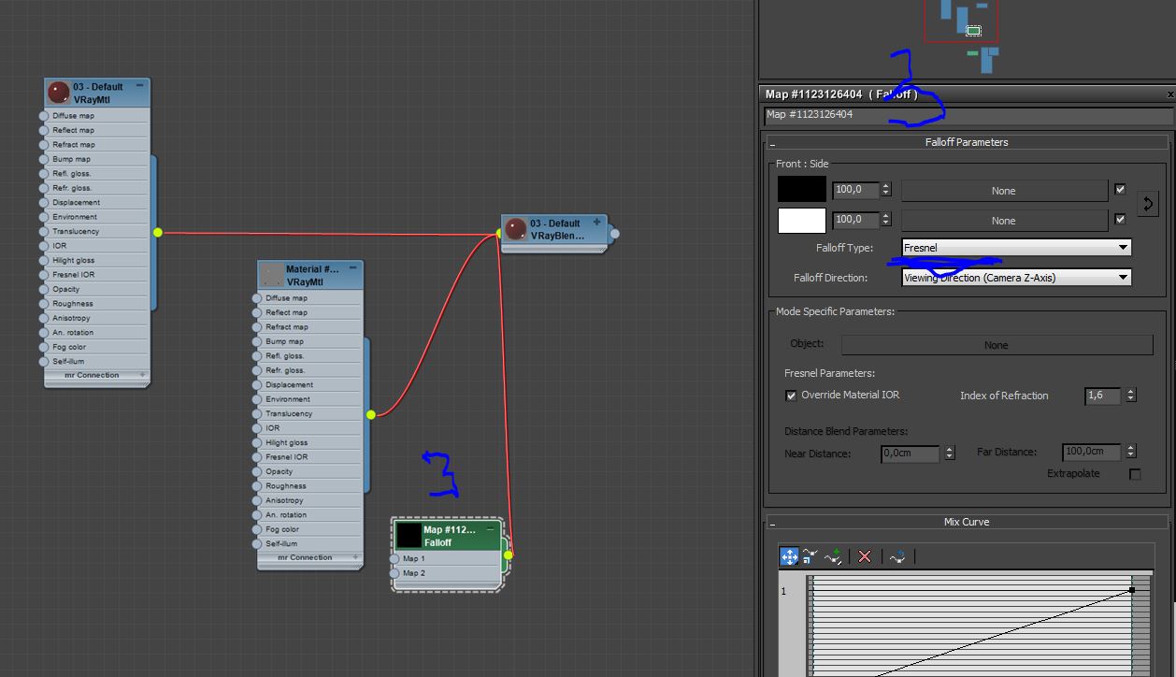Enable the Extrapolate checkbox
Screen dimensions: 1176x677
pyautogui.click(x=1135, y=474)
